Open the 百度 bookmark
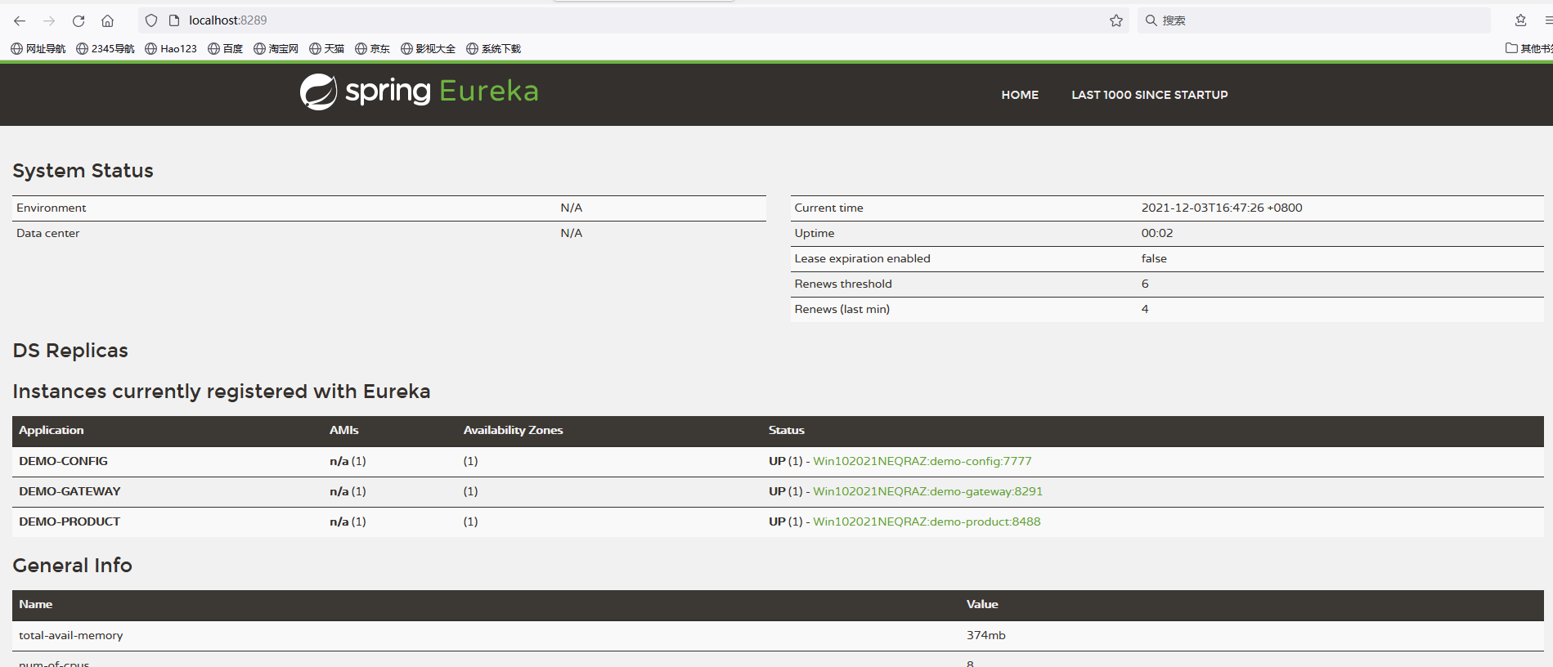The height and width of the screenshot is (667, 1553). (226, 49)
